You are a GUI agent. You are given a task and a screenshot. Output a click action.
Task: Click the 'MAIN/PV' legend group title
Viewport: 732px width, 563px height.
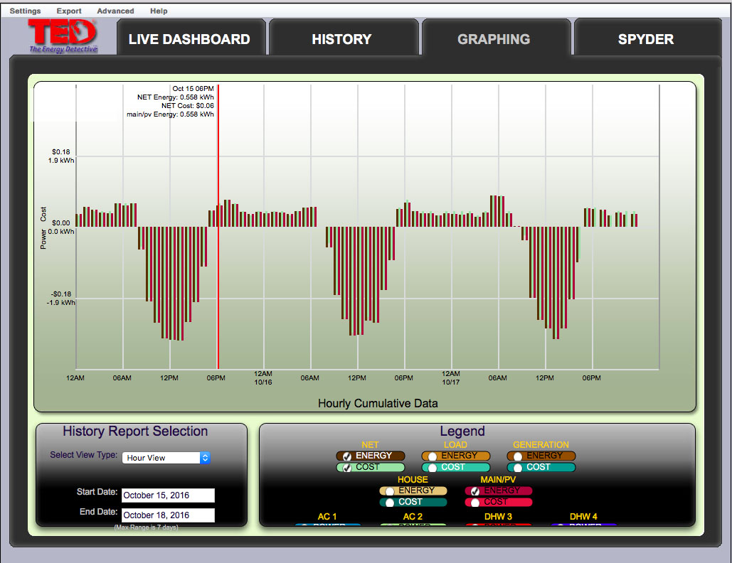point(498,480)
